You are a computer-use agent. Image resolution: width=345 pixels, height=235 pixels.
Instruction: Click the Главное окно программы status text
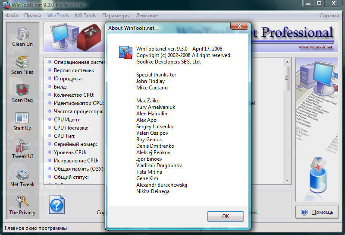36,228
